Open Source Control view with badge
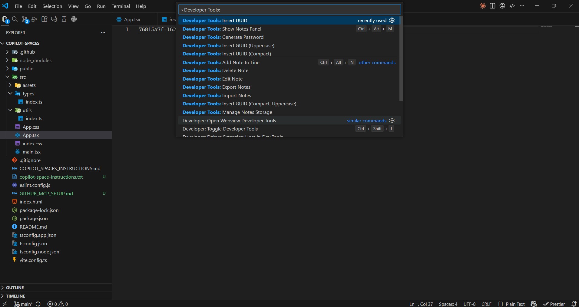The width and height of the screenshot is (579, 307). (x=25, y=19)
